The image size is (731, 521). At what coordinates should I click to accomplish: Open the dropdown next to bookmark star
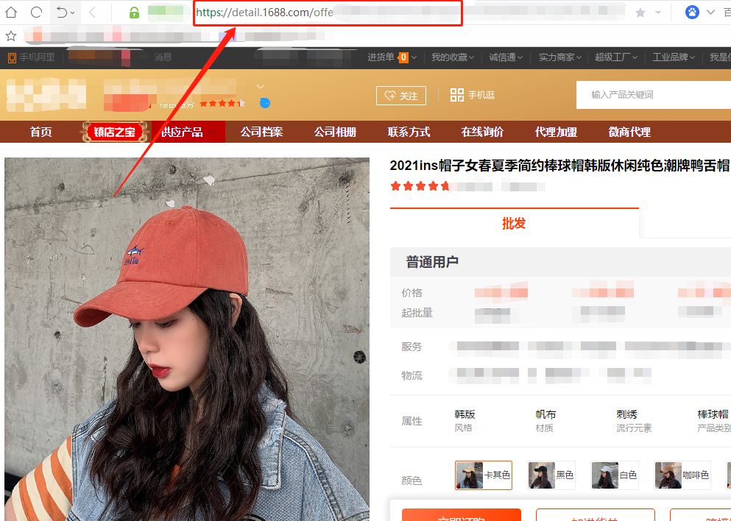658,13
